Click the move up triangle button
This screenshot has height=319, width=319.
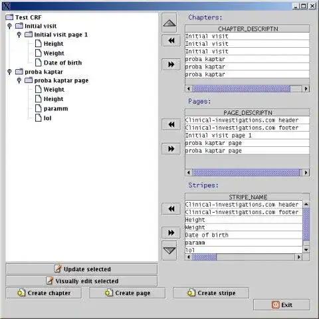[169, 23]
